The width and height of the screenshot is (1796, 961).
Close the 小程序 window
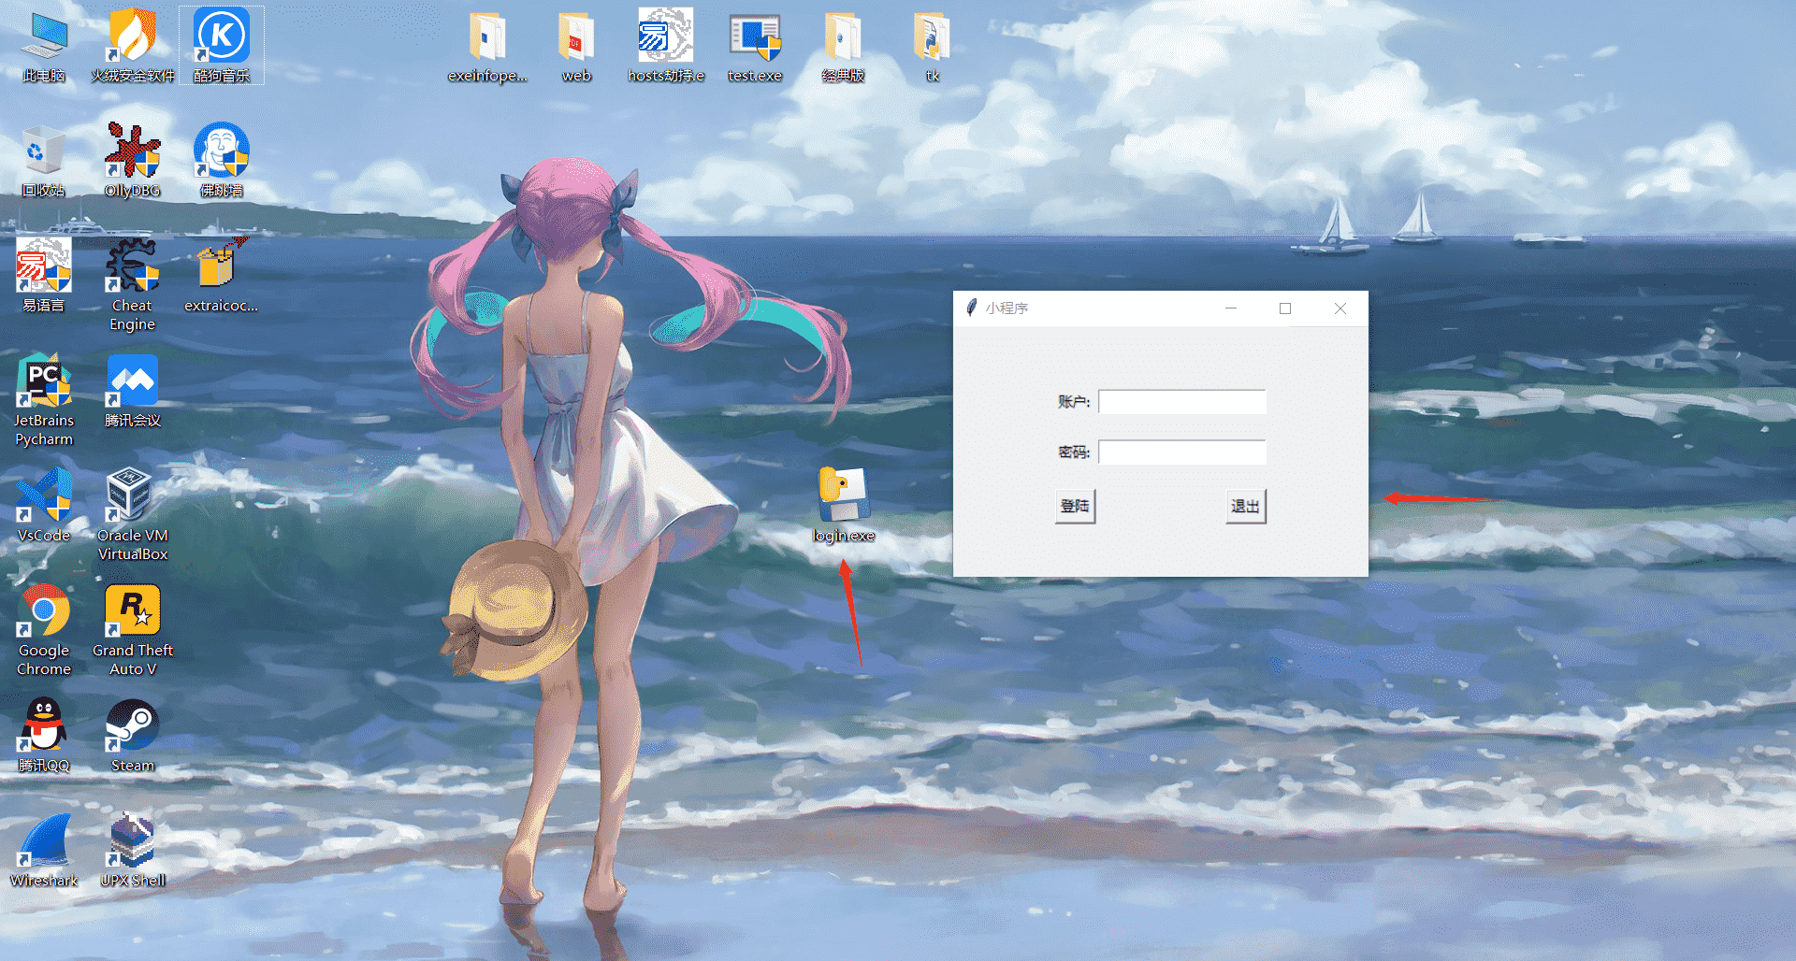click(x=1340, y=308)
